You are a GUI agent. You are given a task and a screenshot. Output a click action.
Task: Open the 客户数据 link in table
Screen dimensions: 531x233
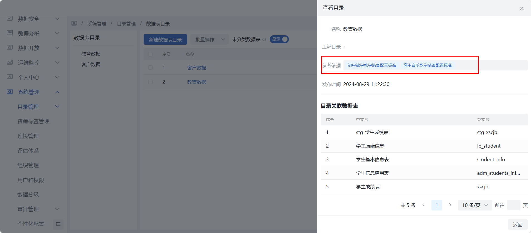197,68
